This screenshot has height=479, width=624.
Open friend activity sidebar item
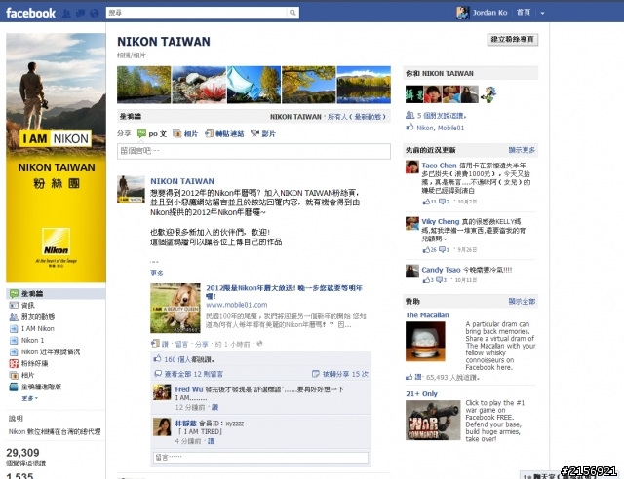tap(38, 316)
